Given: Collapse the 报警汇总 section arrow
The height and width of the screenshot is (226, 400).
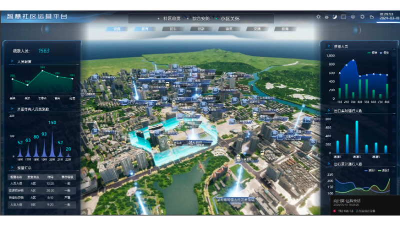Looking at the screenshot, I should (x=12, y=168).
